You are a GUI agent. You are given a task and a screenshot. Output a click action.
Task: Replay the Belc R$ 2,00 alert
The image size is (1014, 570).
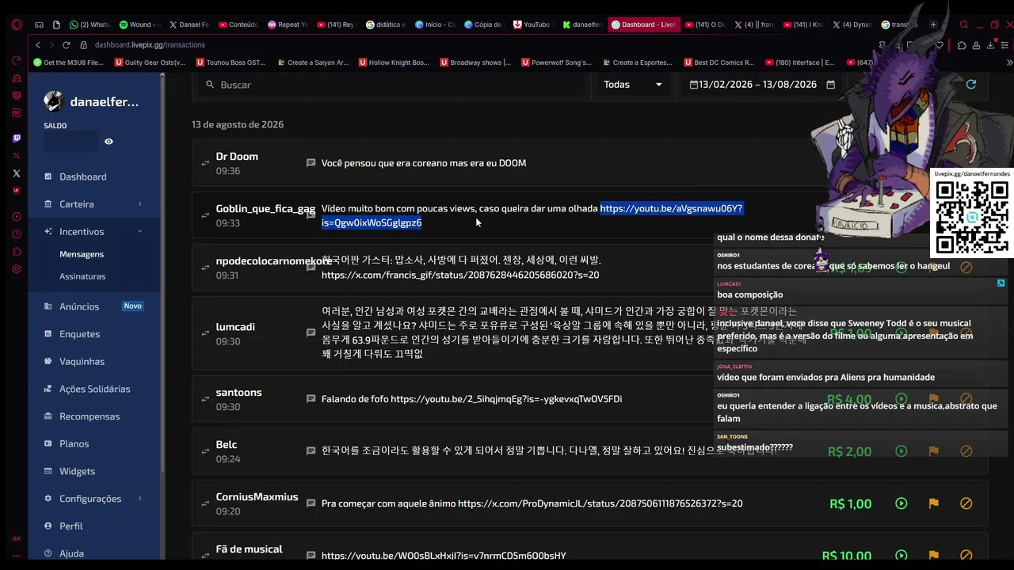pyautogui.click(x=901, y=451)
